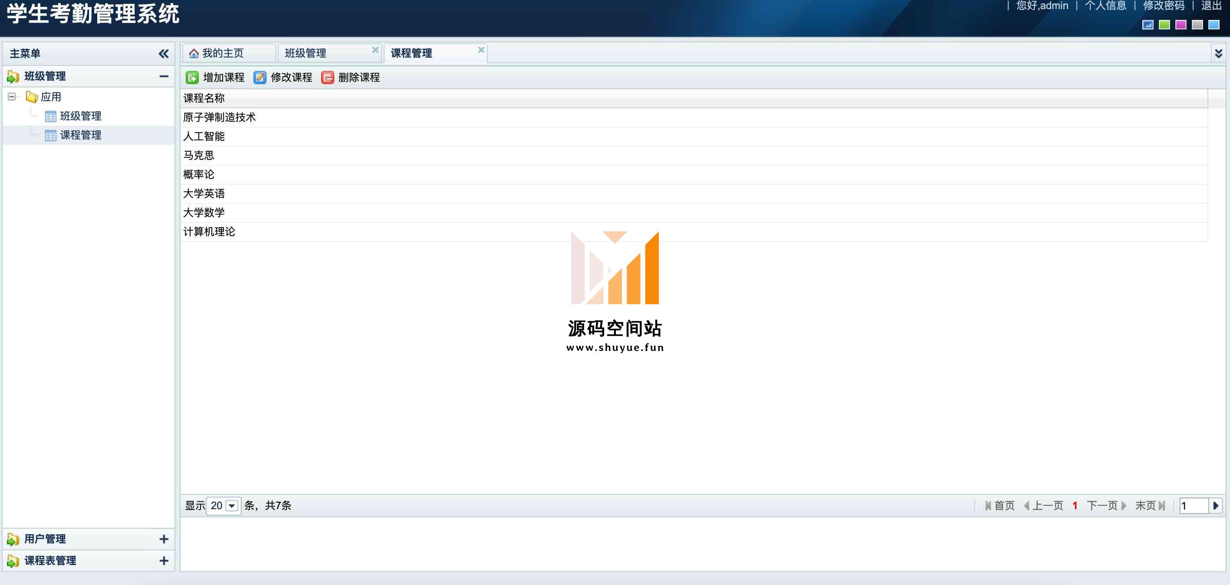This screenshot has width=1230, height=585.
Task: Select the 课程管理 tab
Action: pyautogui.click(x=435, y=53)
